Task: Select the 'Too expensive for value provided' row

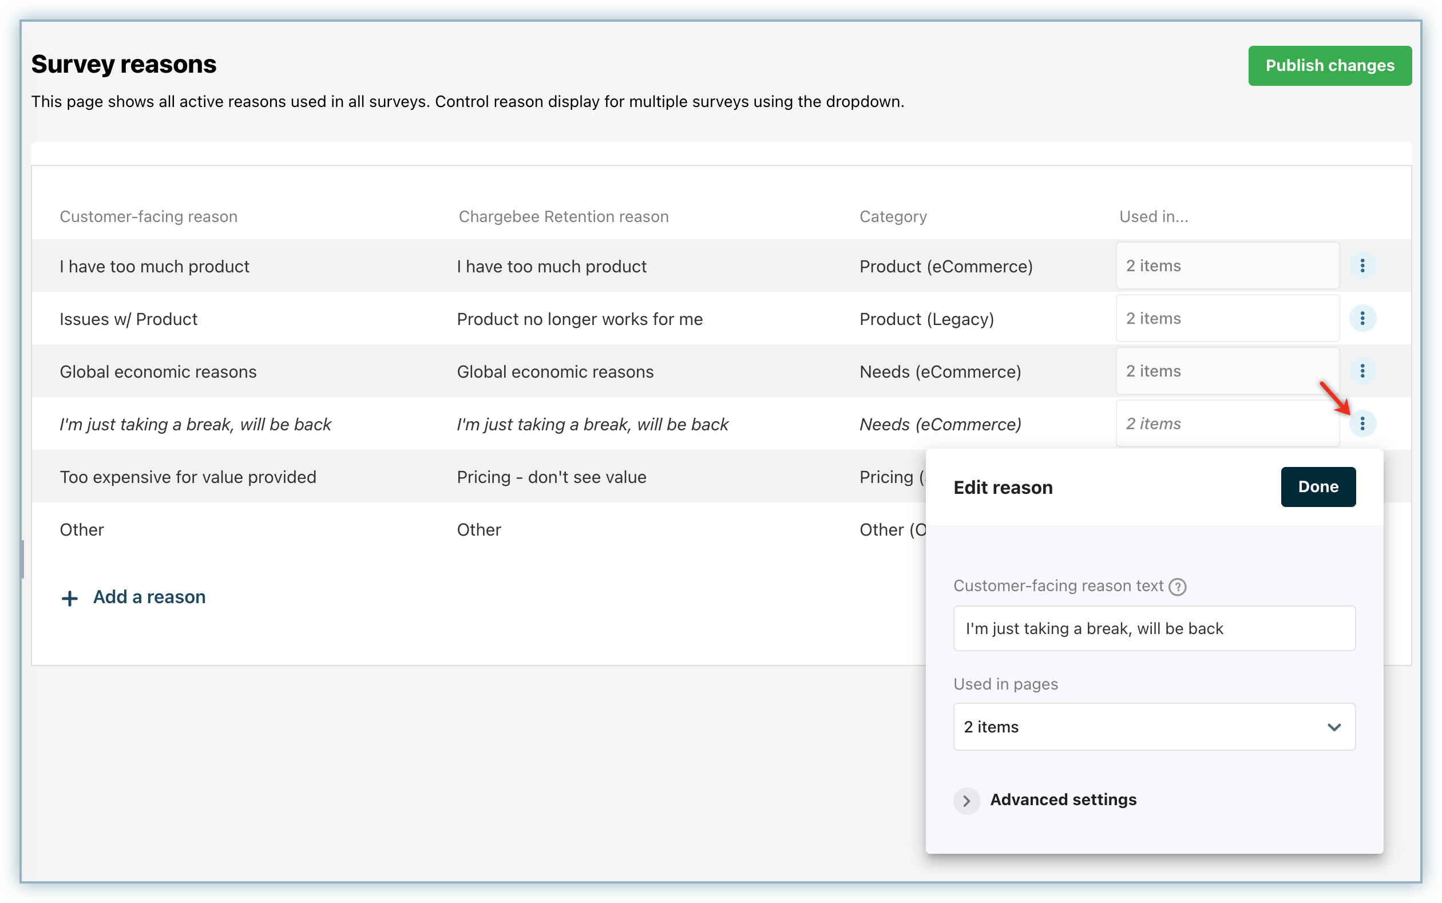Action: pos(188,477)
